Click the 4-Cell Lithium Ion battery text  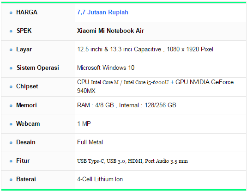coord(100,179)
